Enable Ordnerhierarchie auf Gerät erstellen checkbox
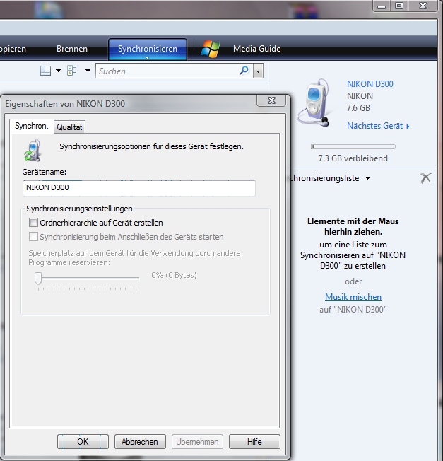This screenshot has height=461, width=443. [x=33, y=223]
